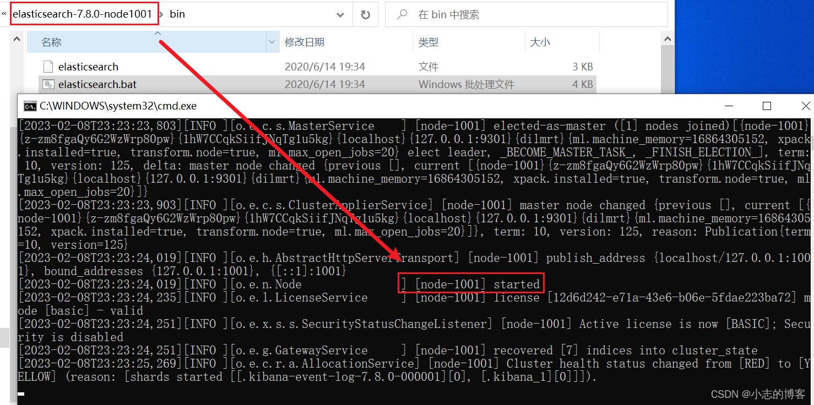
Task: Click the 'elected-as-master' log text
Action: [551, 126]
